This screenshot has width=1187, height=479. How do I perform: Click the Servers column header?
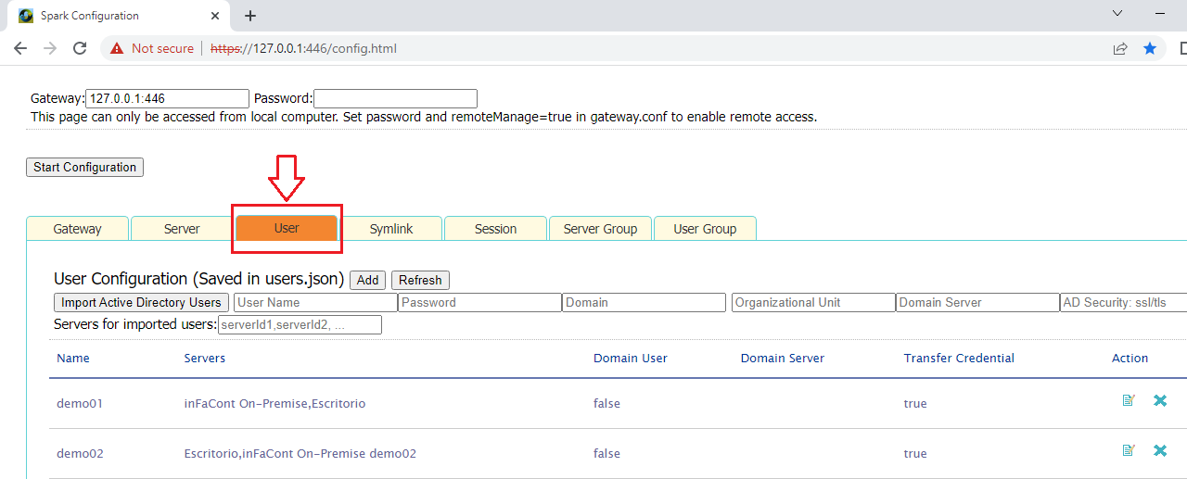[x=205, y=358]
